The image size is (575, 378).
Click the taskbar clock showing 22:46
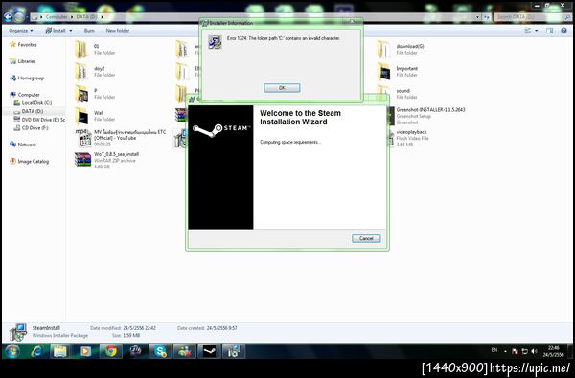coord(554,351)
